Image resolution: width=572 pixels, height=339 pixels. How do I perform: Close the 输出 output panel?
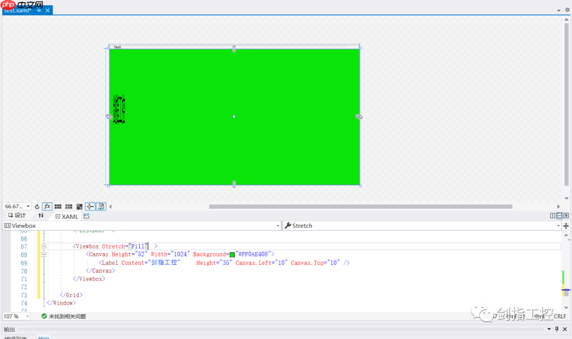click(x=565, y=329)
